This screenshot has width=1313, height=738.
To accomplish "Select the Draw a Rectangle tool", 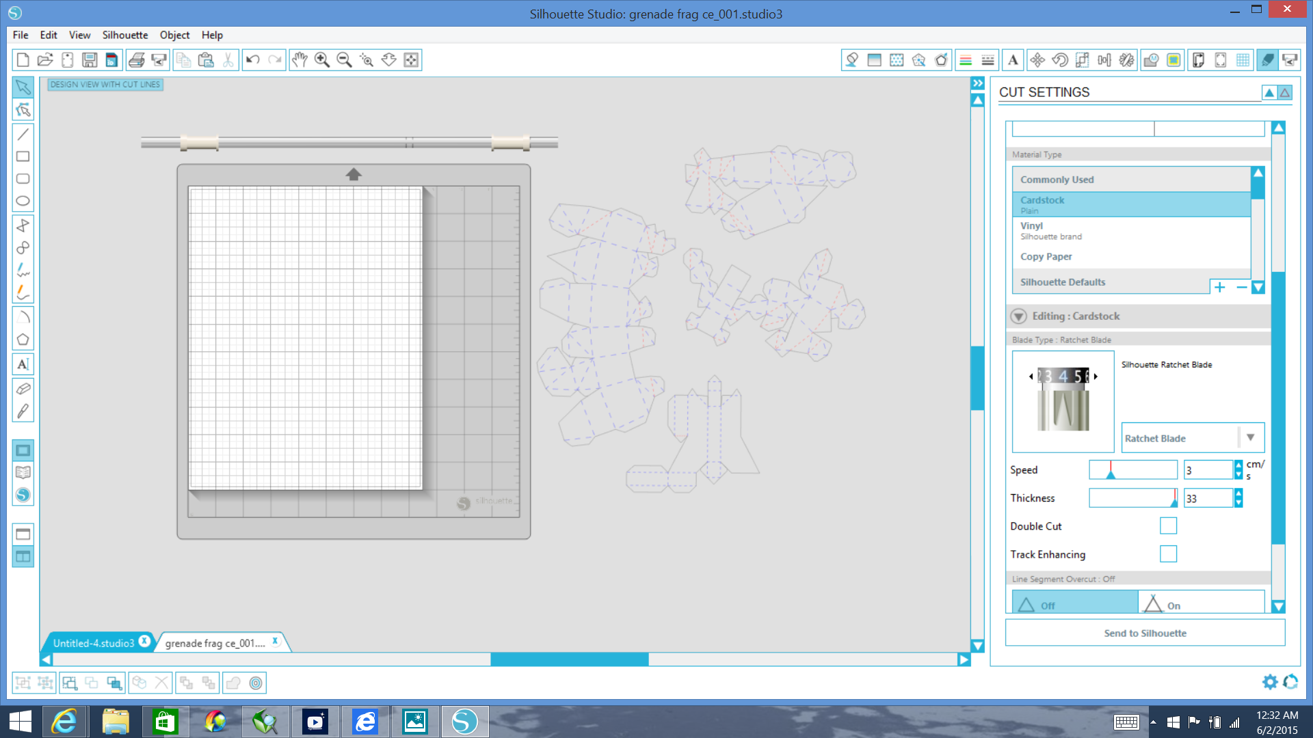I will tap(23, 156).
